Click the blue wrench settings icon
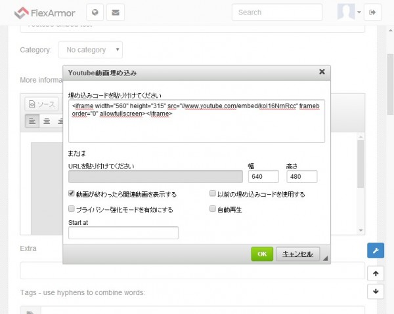 [x=374, y=250]
